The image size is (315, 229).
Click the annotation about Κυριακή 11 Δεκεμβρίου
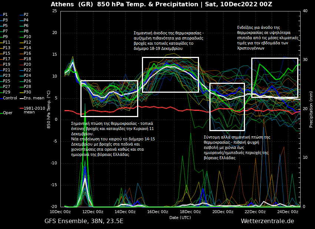click(113, 139)
